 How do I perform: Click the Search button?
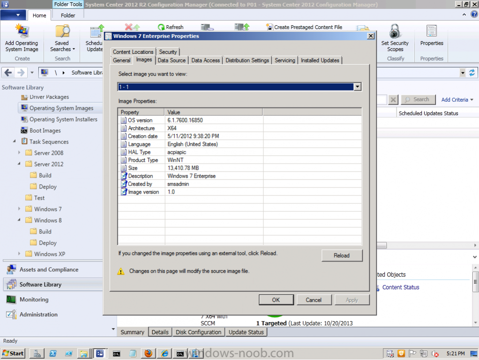(x=418, y=100)
